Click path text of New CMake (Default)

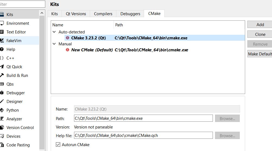(x=151, y=50)
